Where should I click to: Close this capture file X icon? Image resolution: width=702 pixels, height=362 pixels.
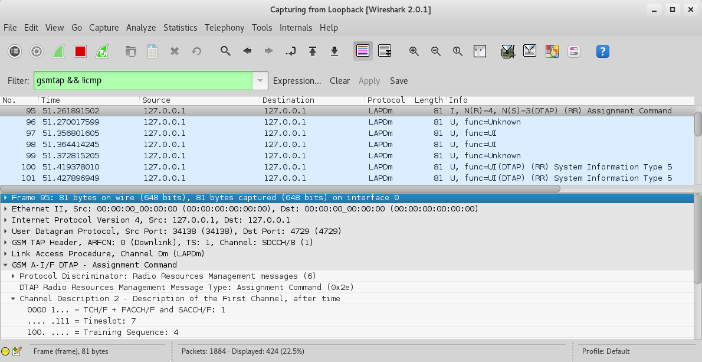tap(175, 51)
